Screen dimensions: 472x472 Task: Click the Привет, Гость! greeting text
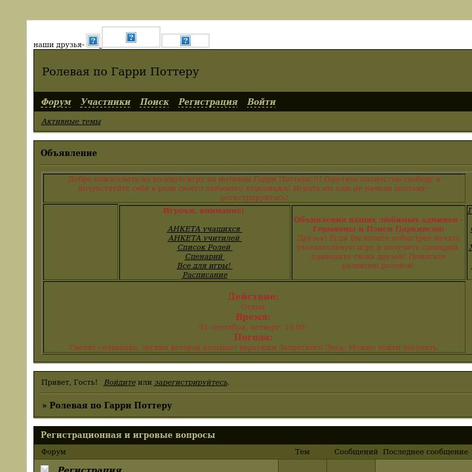point(69,382)
